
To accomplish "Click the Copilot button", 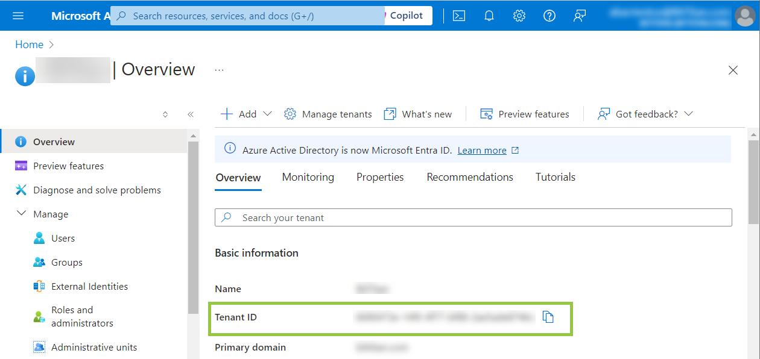I will (407, 16).
